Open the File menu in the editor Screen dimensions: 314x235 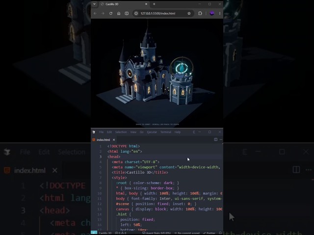pyautogui.click(x=102, y=132)
